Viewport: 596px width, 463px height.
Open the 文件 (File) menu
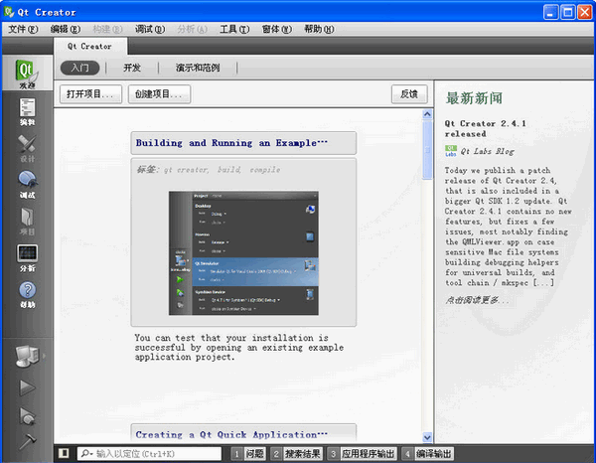23,29
